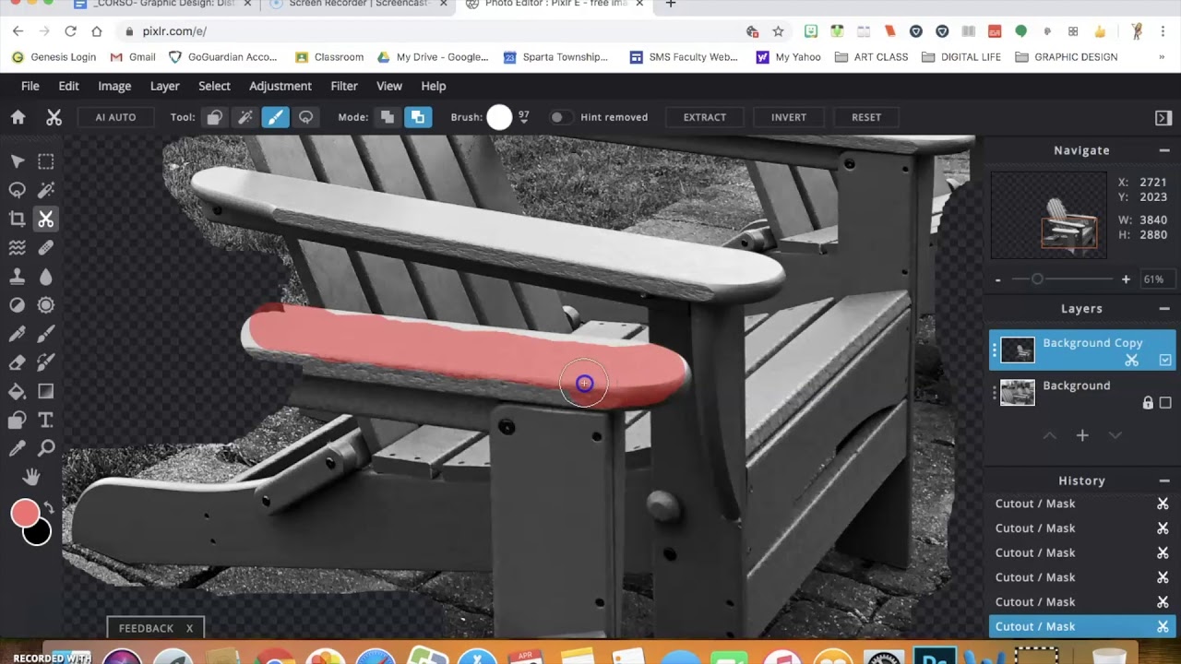Viewport: 1181px width, 664px height.
Task: Choose the Draw cutout brush tool
Action: click(x=275, y=117)
